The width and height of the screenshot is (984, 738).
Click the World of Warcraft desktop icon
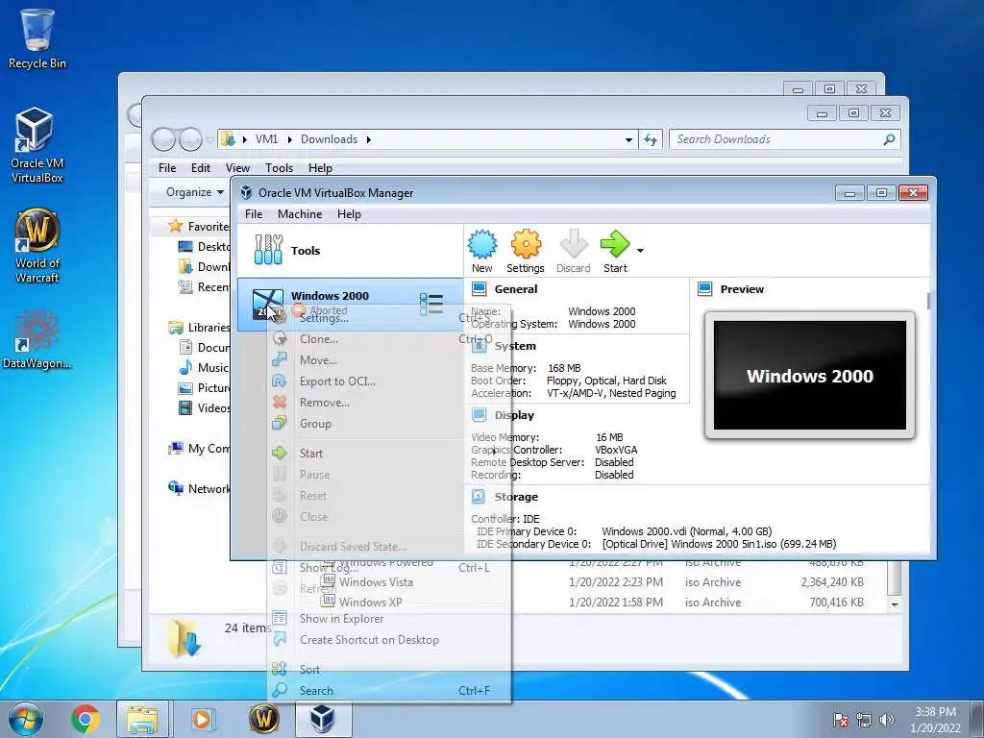click(x=37, y=245)
